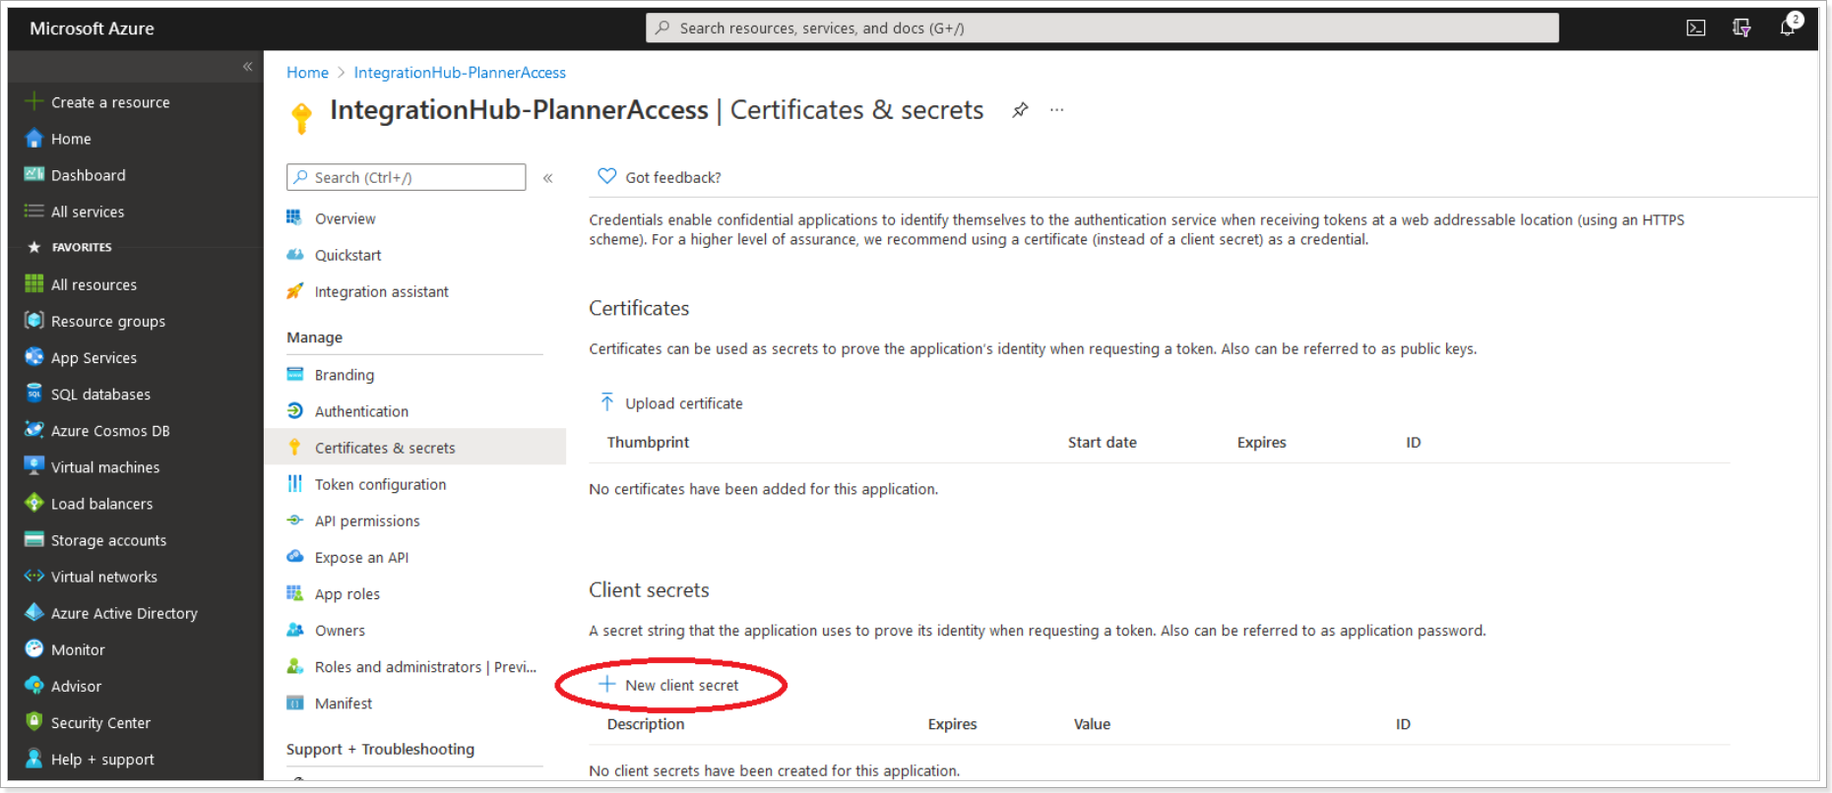Open IntegrationHub-PlannerAccess breadcrumb link
Viewport: 1832px width, 793px height.
[x=460, y=73]
